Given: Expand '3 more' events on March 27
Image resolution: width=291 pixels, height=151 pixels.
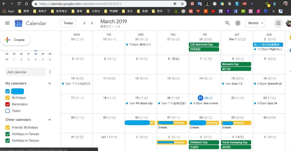Looking at the screenshot, I should (162, 127).
